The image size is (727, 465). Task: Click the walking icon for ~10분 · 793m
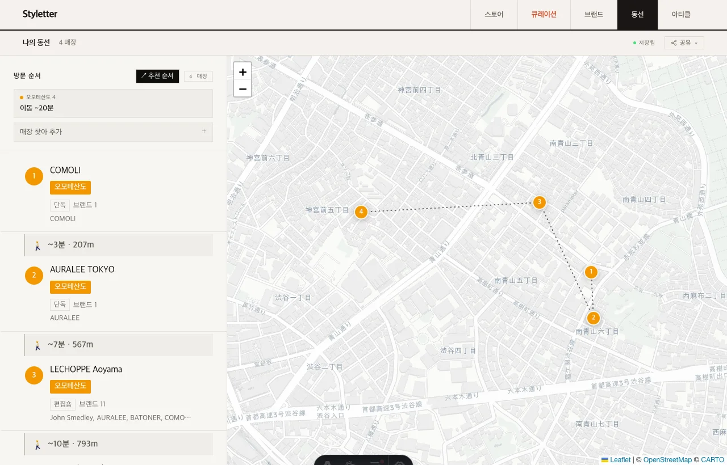37,444
